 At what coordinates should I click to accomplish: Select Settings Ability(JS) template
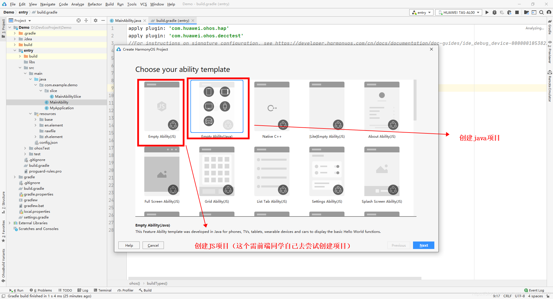[x=327, y=175]
